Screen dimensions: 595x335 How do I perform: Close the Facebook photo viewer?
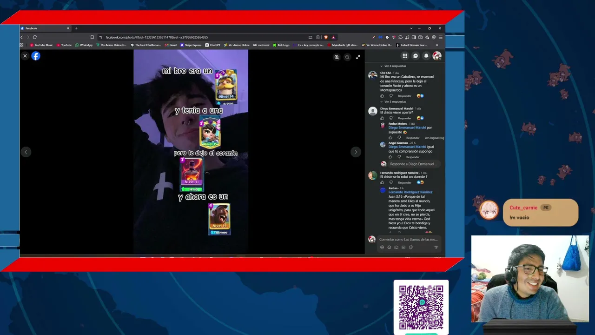(25, 56)
